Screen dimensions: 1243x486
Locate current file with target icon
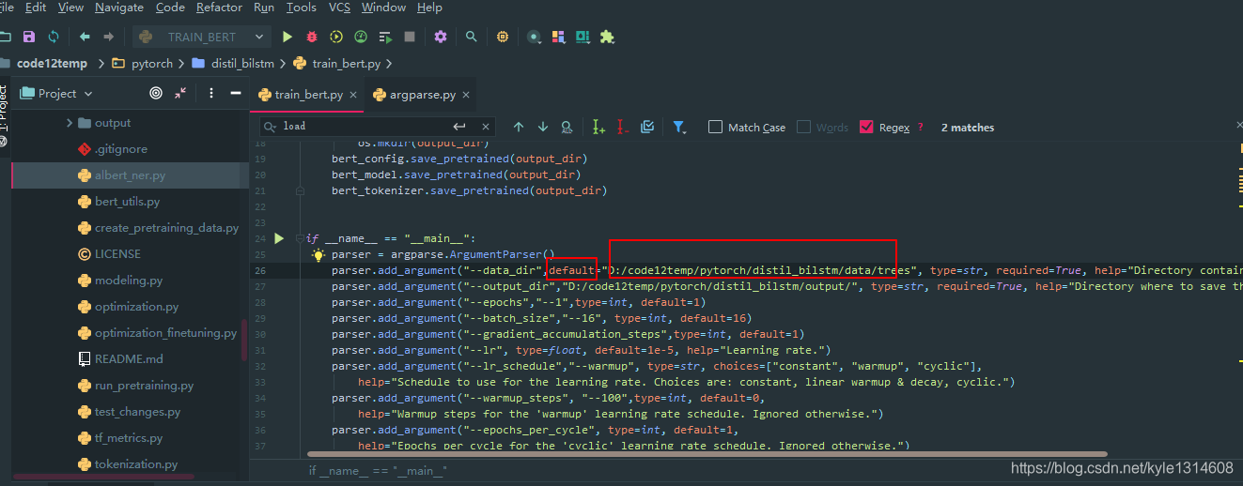(x=156, y=93)
